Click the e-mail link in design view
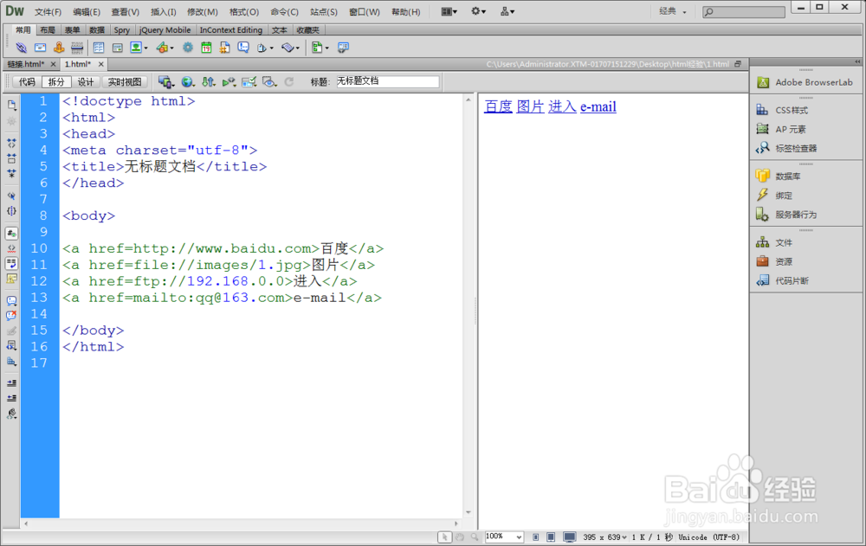 pos(598,106)
